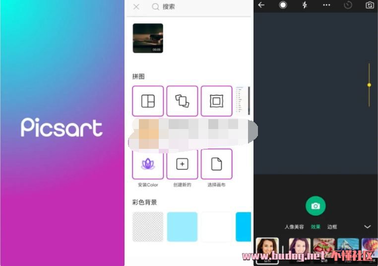Select the frame collage icon
The image size is (378, 266).
click(216, 101)
